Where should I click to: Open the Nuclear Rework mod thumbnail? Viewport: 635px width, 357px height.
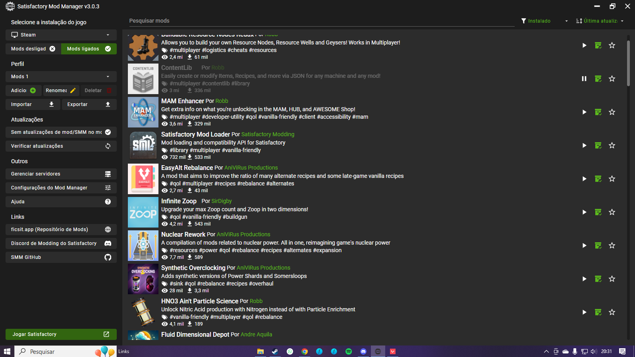click(143, 246)
